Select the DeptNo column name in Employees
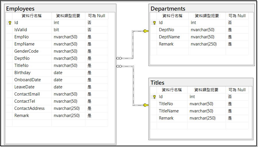Viewport: 258px width, 147px height. tap(22, 58)
